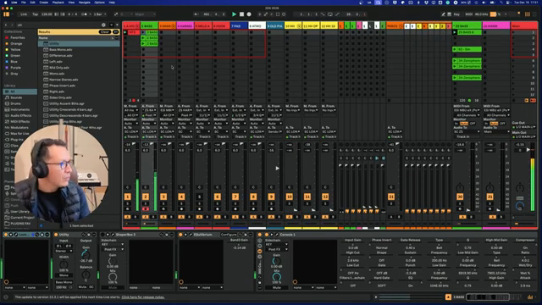Open the Cue Out routing dropdown
The width and height of the screenshot is (542, 305).
pyautogui.click(x=524, y=127)
